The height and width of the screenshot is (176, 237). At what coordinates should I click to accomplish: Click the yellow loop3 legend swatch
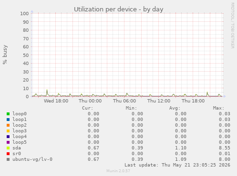point(8,131)
